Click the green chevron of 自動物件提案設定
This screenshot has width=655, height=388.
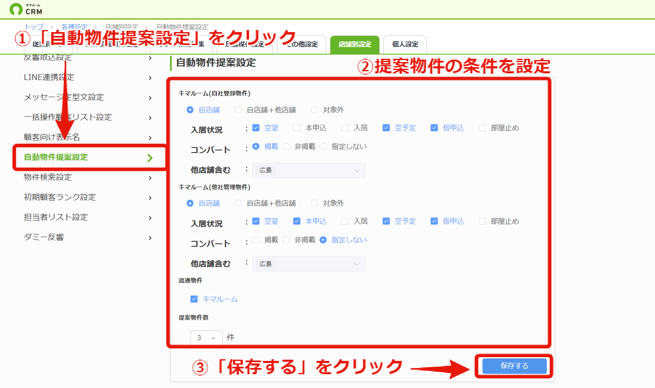click(150, 158)
